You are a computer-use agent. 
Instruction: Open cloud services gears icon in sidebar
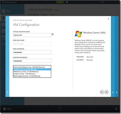tap(3, 24)
